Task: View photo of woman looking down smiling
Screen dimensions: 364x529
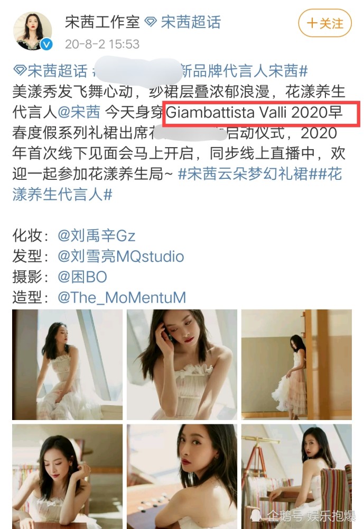Action: (x=68, y=477)
